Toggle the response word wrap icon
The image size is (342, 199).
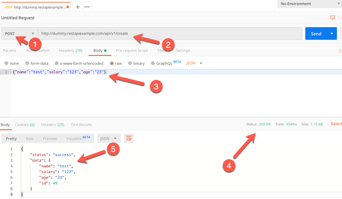129,139
